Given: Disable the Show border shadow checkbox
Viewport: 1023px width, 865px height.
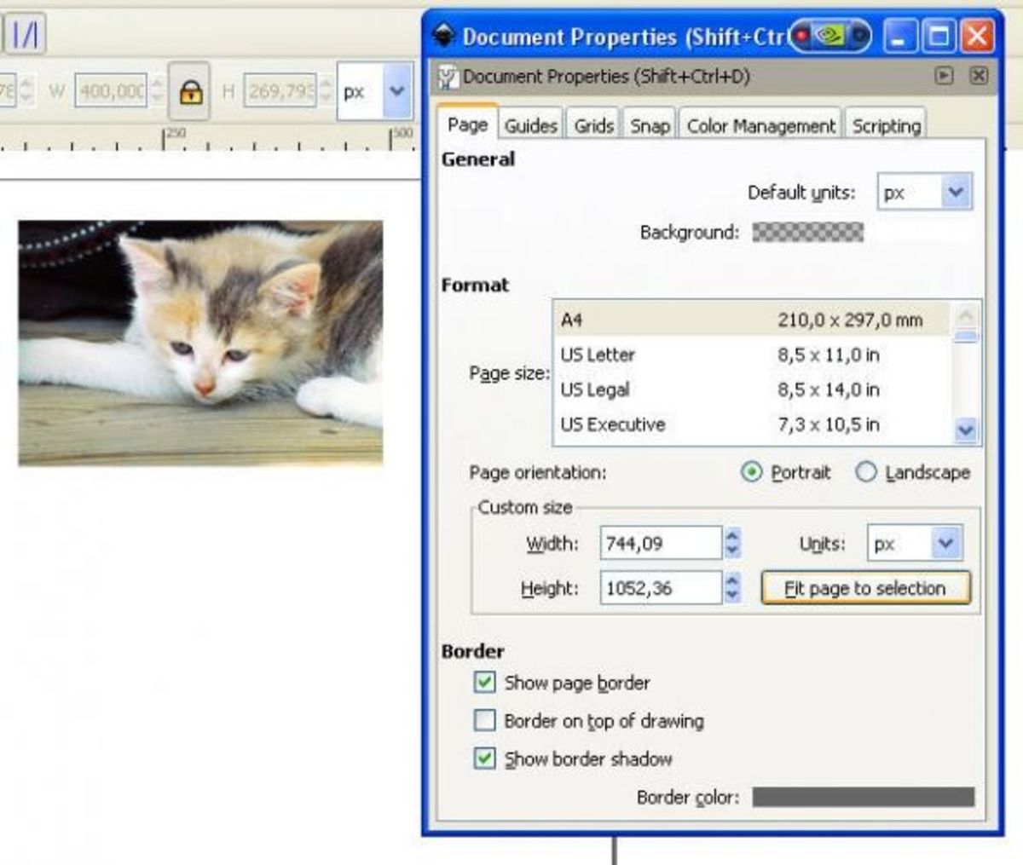Looking at the screenshot, I should 484,758.
